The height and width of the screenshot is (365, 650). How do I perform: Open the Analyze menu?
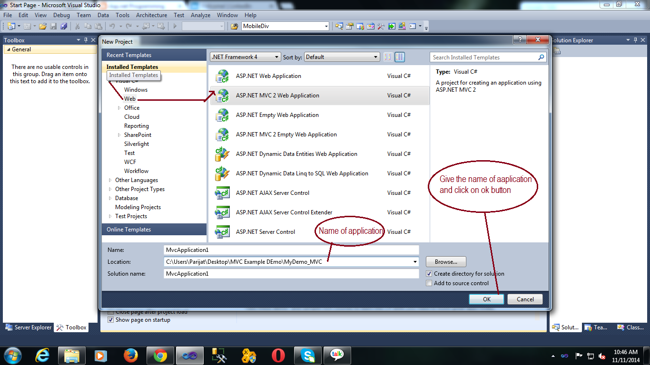[200, 15]
